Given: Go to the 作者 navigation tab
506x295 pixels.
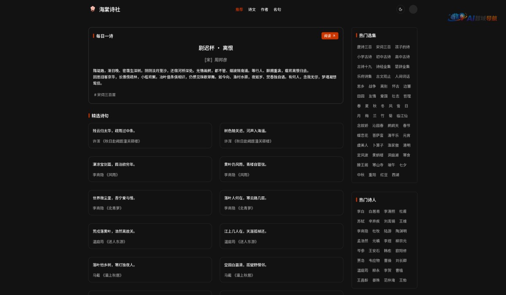Looking at the screenshot, I should (x=264, y=9).
